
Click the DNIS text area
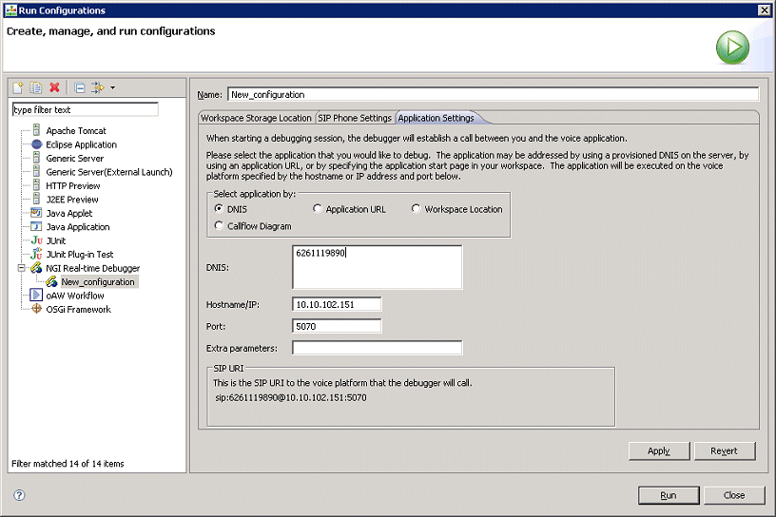(x=378, y=267)
